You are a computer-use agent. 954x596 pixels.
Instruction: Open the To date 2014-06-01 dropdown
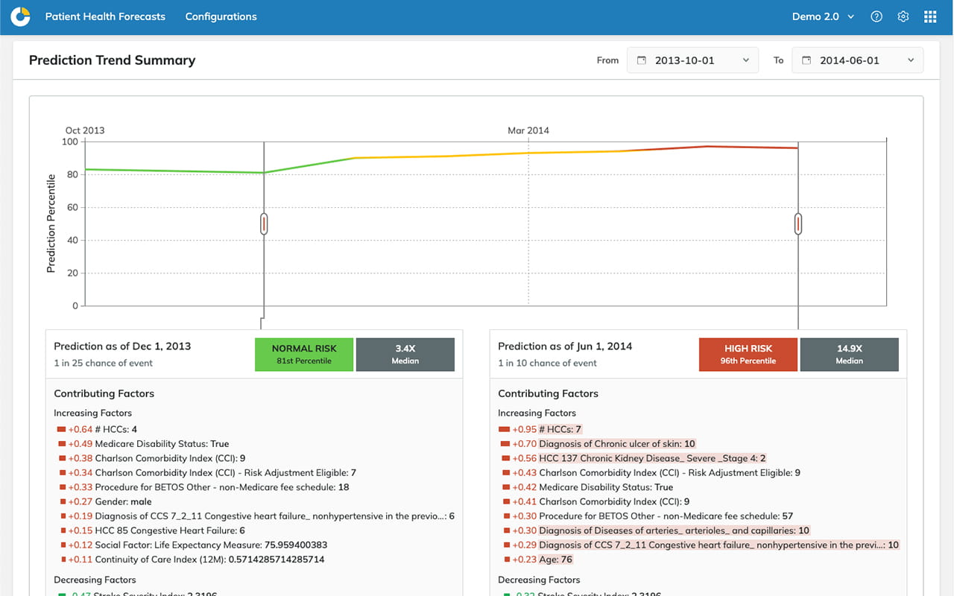pyautogui.click(x=857, y=60)
